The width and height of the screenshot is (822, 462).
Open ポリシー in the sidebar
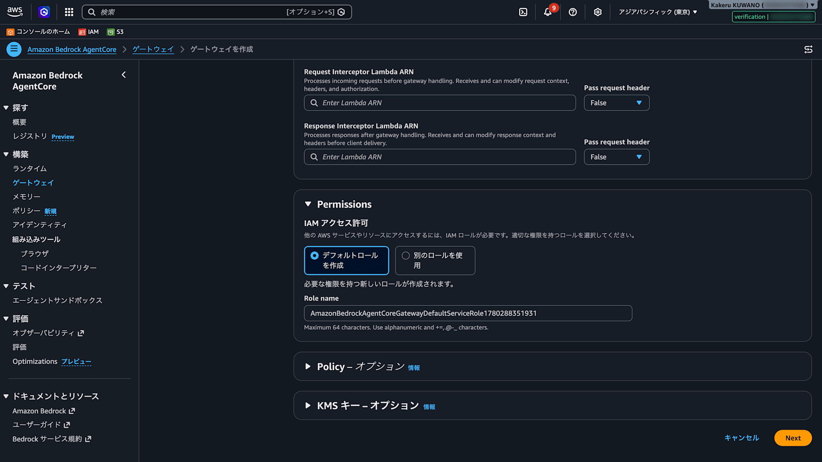pyautogui.click(x=26, y=210)
